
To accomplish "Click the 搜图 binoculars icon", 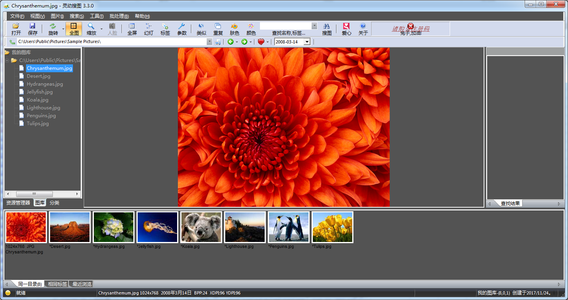I will click(327, 29).
